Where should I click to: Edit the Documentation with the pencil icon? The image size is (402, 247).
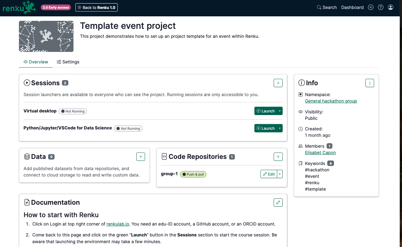coord(278,202)
